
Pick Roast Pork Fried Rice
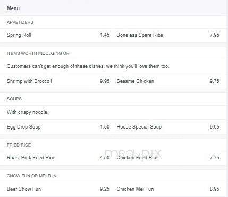[x=31, y=158]
